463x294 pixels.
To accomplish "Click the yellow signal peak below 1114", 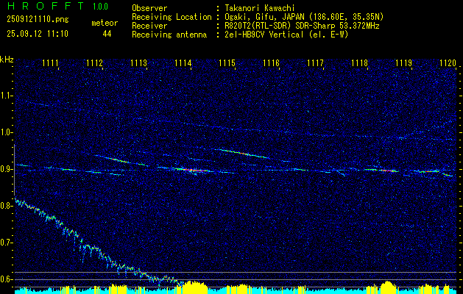I will coord(194,287).
